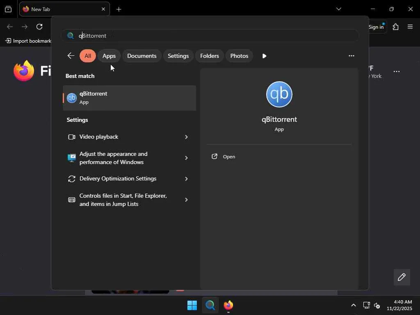Open Firefox list all tabs dropdown
This screenshot has height=315, width=420.
click(x=338, y=9)
